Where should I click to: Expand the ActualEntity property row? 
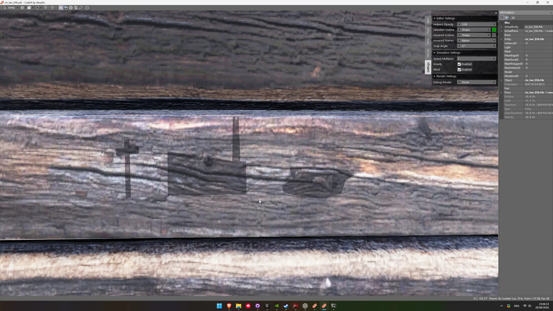point(501,27)
